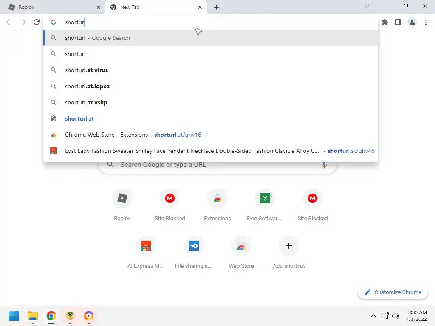This screenshot has width=435, height=326.
Task: Show hidden system tray icons
Action: (373, 316)
